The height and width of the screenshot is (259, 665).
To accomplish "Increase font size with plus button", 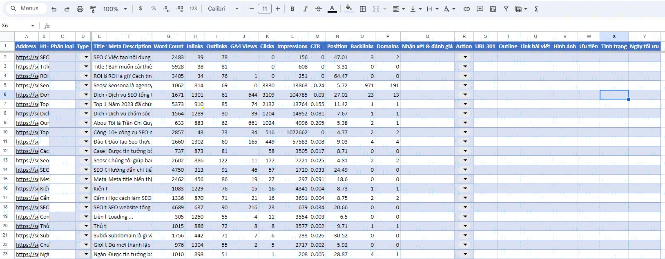I will [278, 9].
